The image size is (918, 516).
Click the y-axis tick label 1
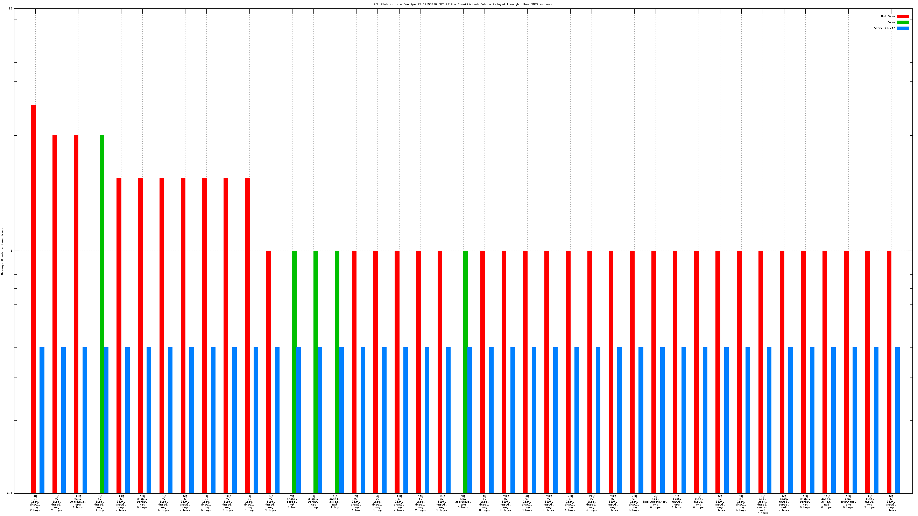point(11,251)
